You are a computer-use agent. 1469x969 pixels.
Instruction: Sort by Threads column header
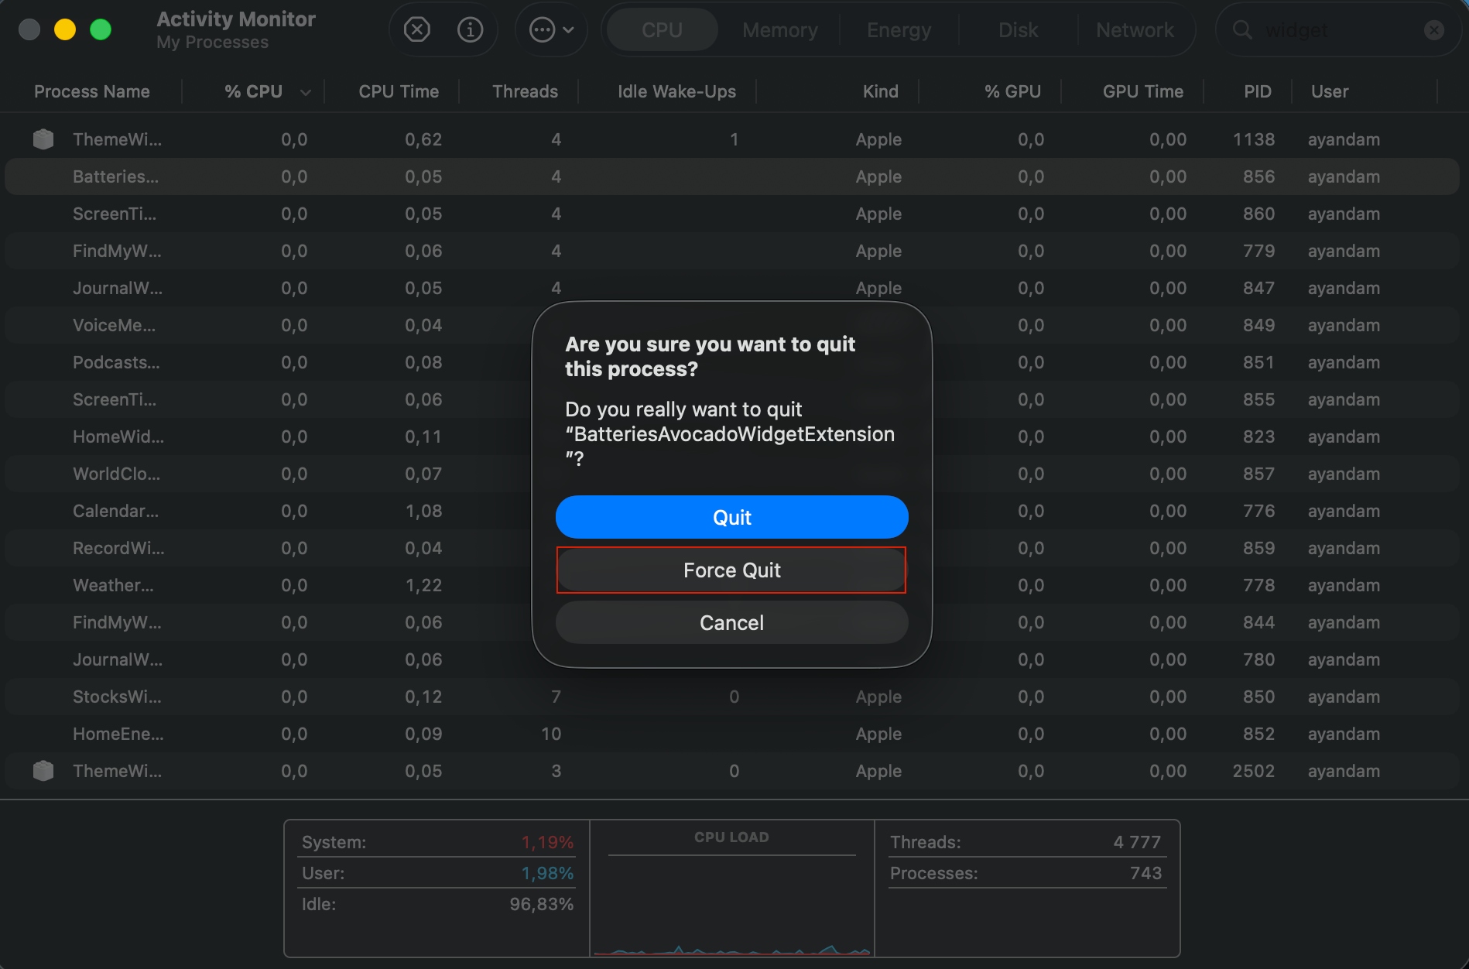525,91
